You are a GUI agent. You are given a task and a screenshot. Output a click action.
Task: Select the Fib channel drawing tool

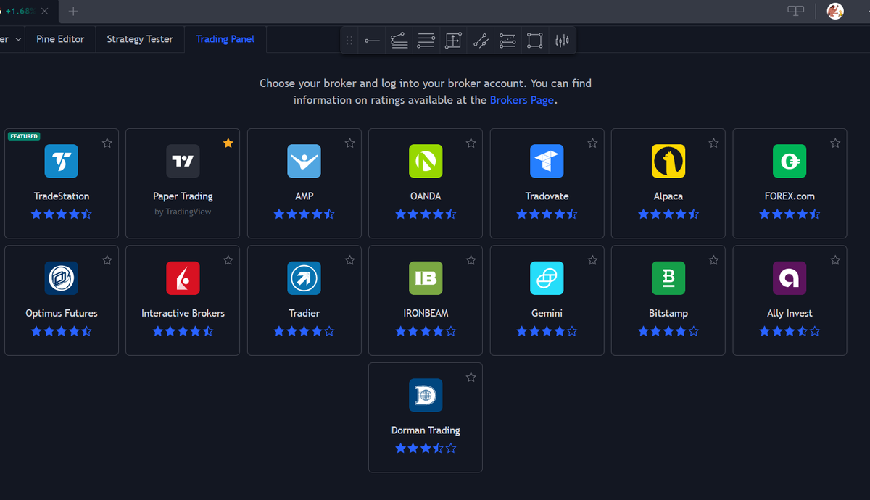coord(507,41)
